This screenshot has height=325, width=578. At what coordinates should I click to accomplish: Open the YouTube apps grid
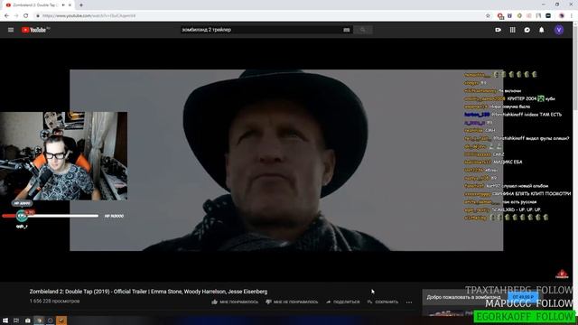[512, 30]
